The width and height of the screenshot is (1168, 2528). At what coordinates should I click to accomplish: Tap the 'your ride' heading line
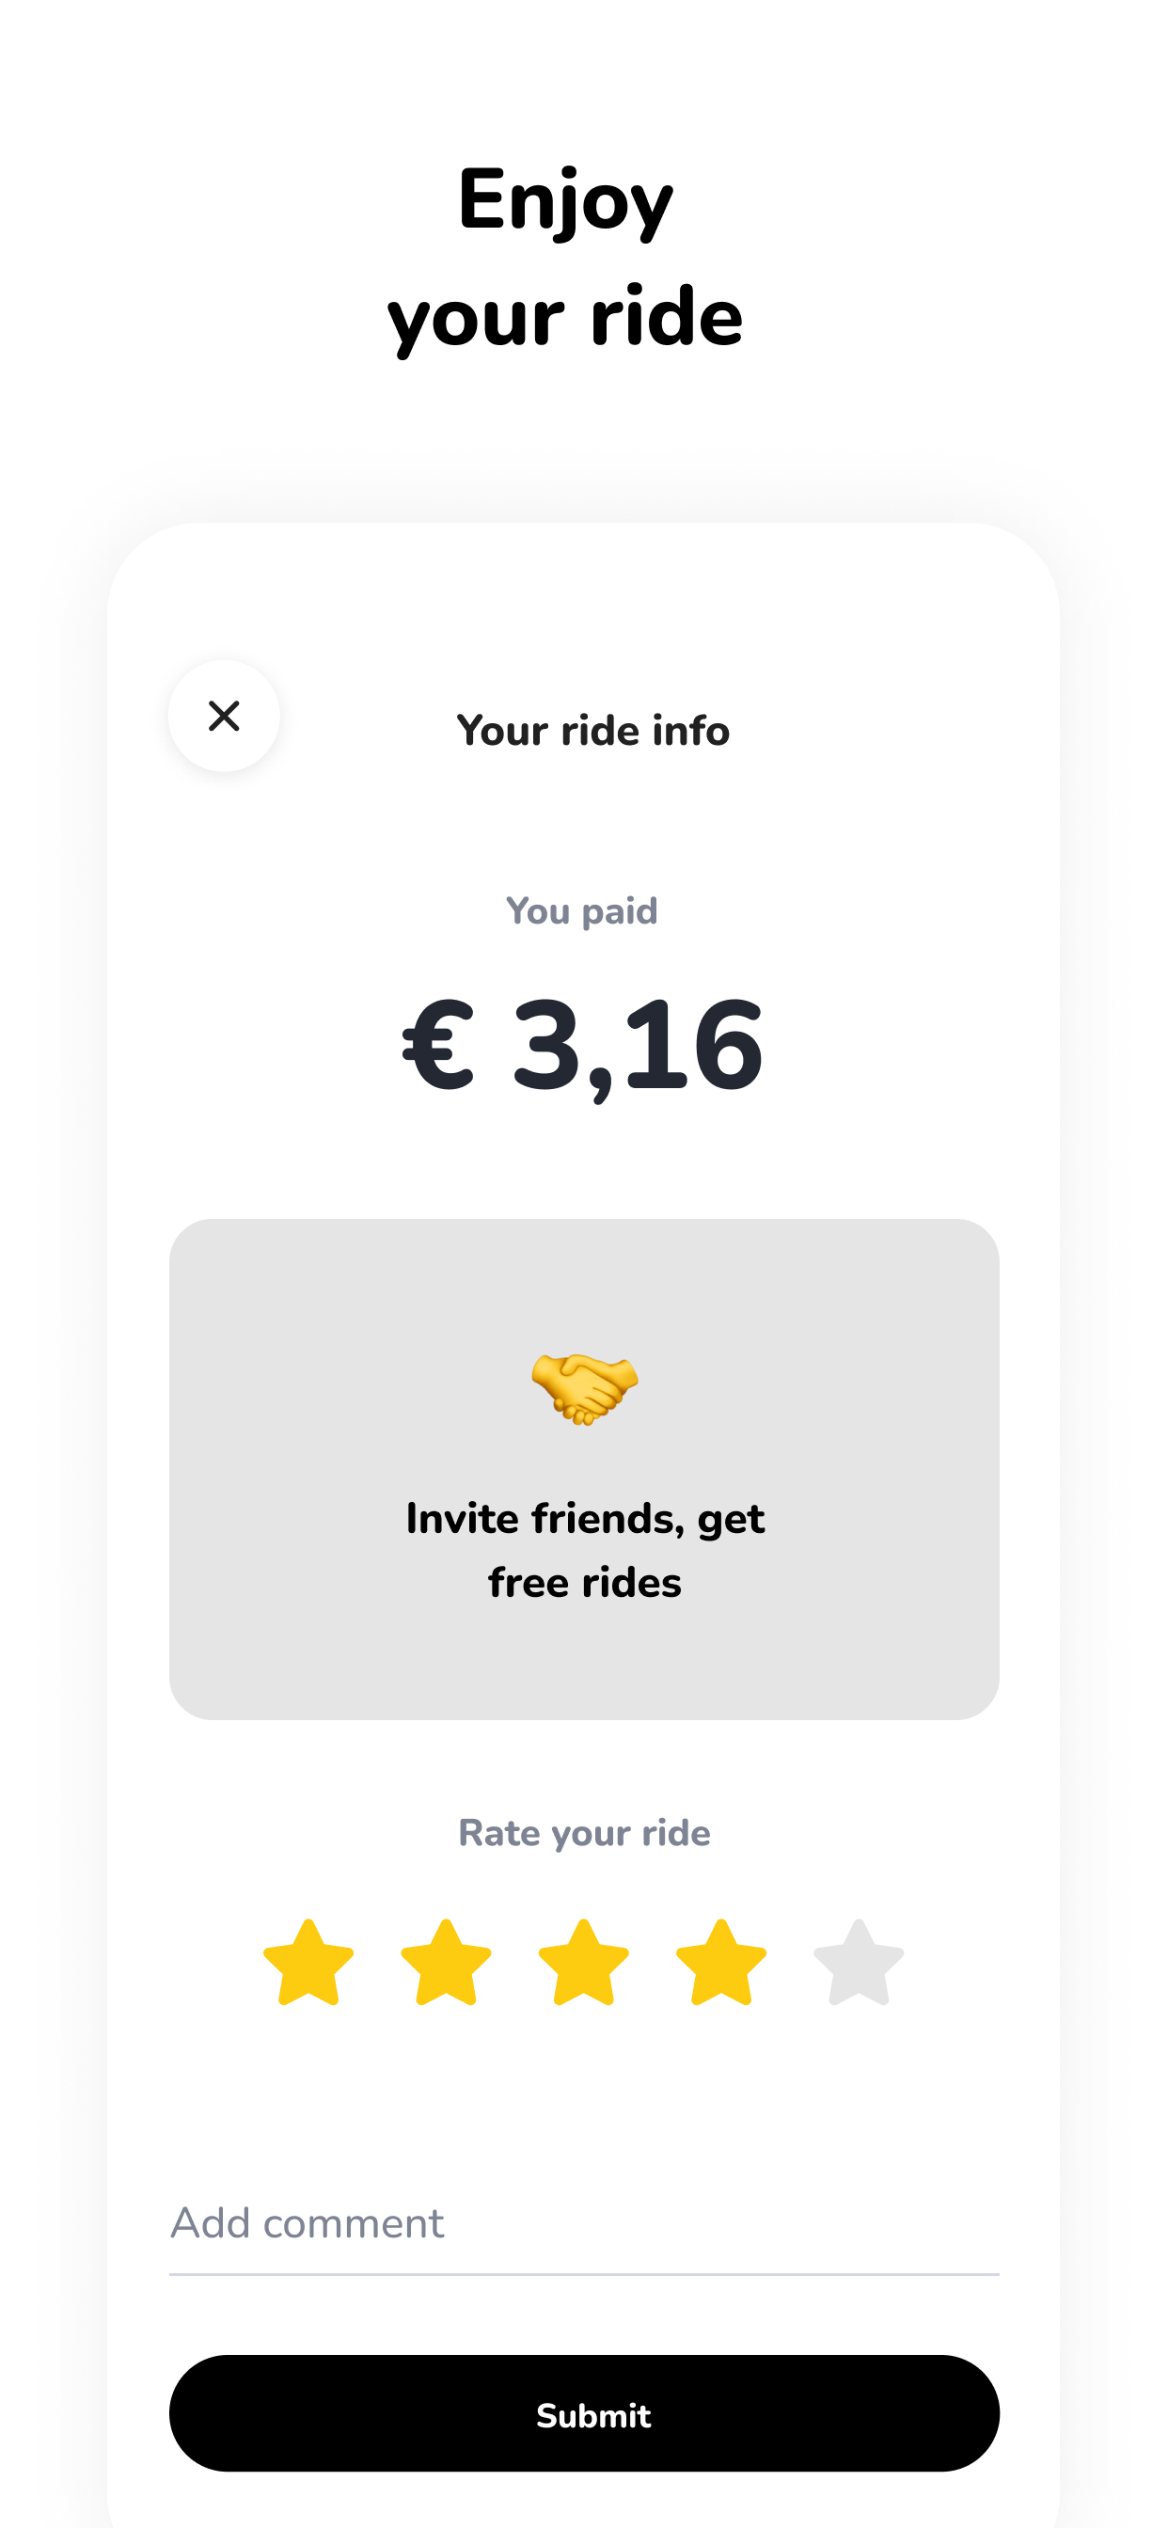pyautogui.click(x=565, y=318)
